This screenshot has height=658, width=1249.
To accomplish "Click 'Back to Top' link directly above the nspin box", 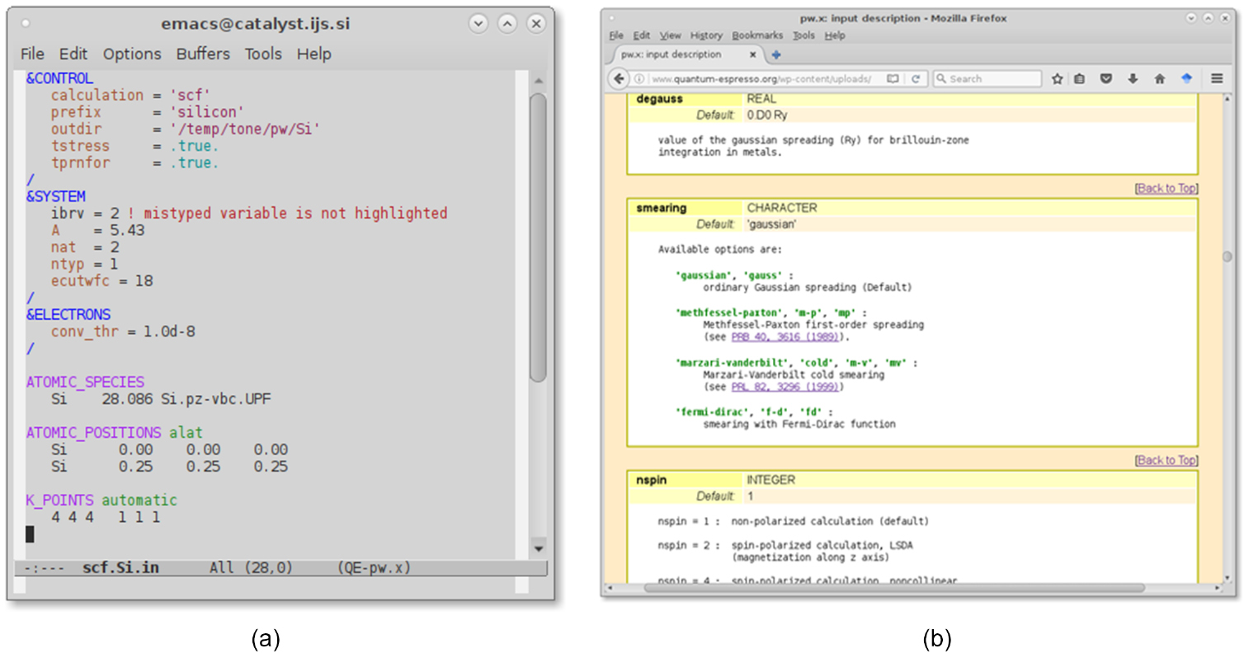I will [1167, 461].
